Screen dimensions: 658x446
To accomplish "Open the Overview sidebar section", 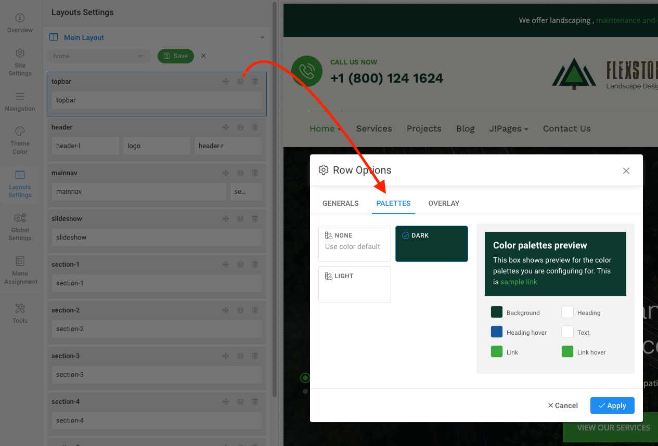I will [x=20, y=23].
